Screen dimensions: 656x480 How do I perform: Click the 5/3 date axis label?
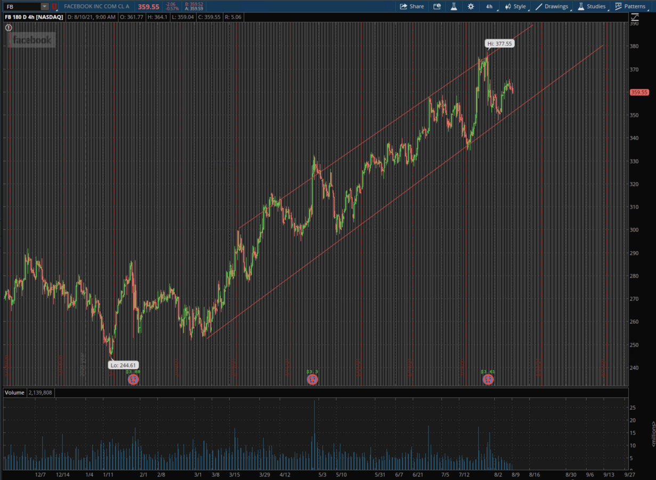322,474
